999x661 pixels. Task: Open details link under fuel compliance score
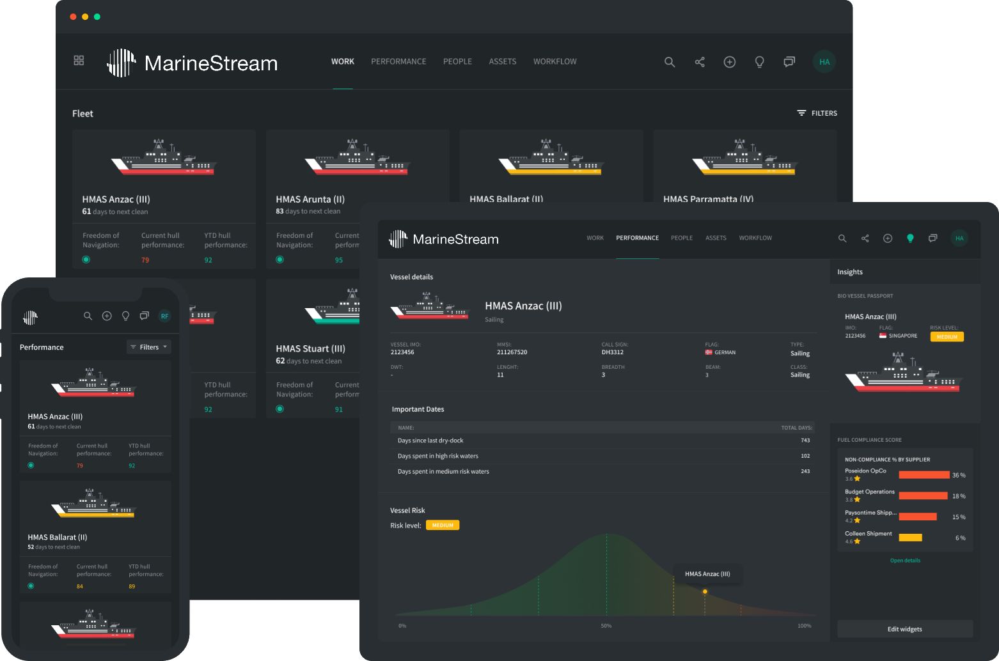(905, 560)
